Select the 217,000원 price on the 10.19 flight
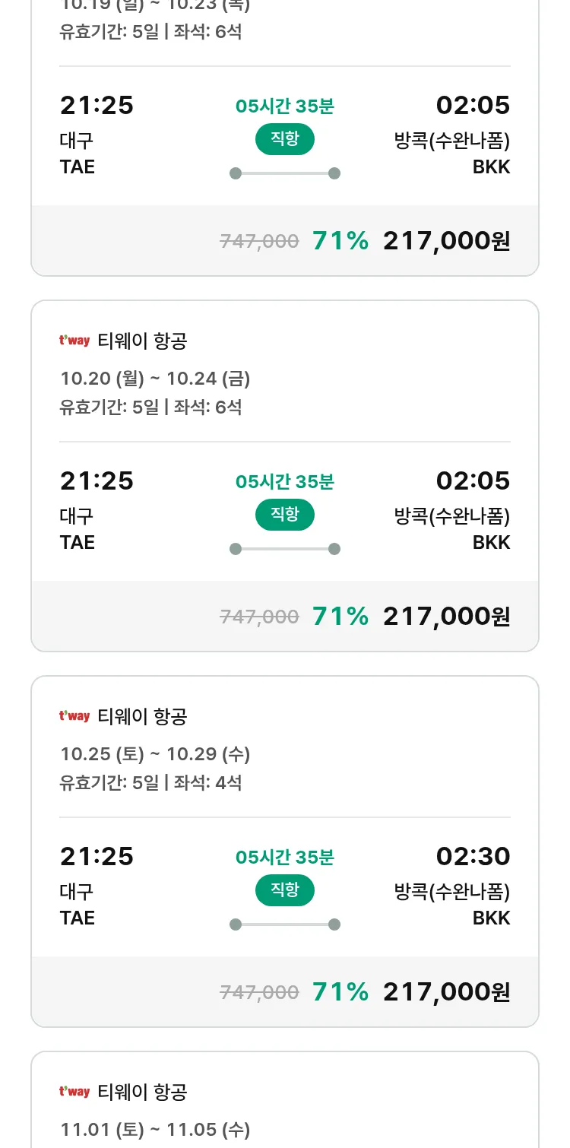 coord(446,241)
